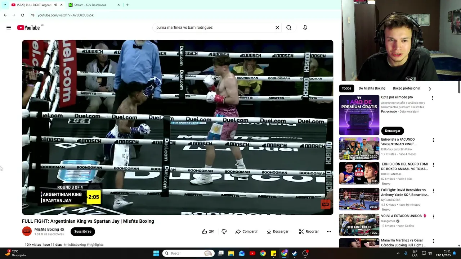This screenshot has width=461, height=259.
Task: Open options menu for the Maravilla Martinez video
Action: coord(433,241)
